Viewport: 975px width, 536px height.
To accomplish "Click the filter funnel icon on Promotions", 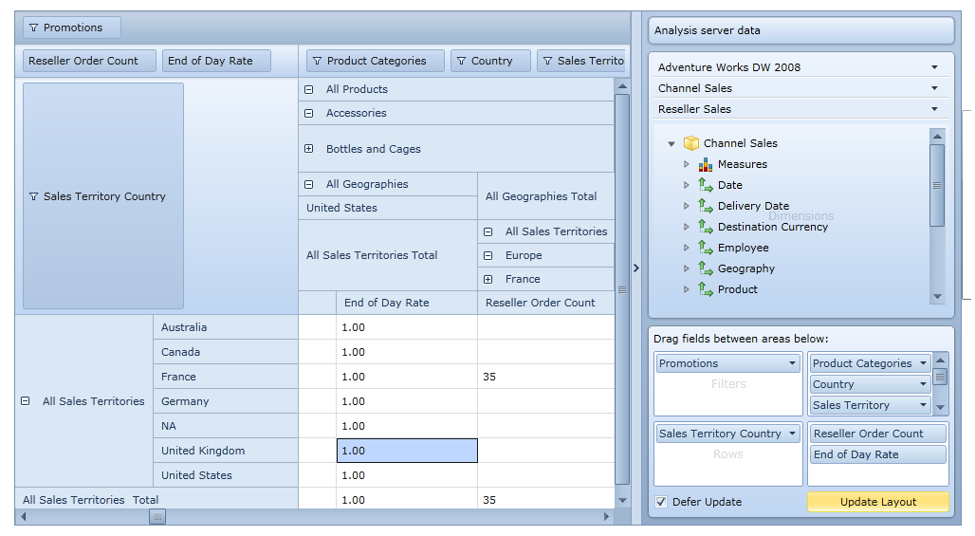I will coord(34,28).
